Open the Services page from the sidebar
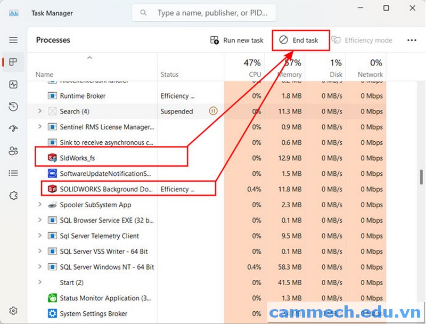426x324 pixels. coord(13,195)
